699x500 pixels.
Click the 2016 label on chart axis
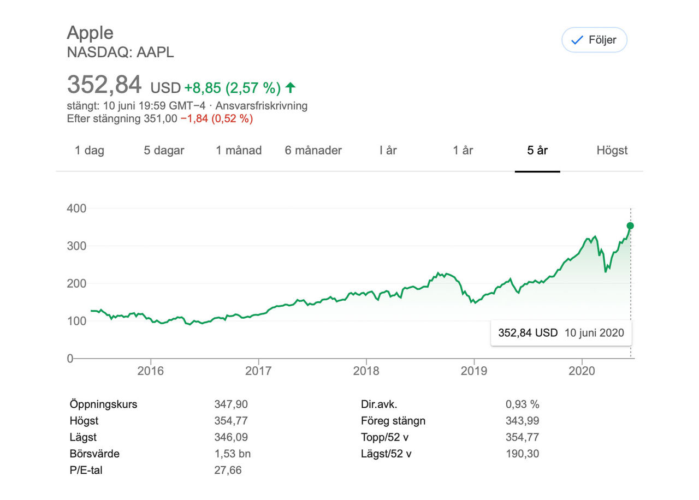[x=151, y=371]
